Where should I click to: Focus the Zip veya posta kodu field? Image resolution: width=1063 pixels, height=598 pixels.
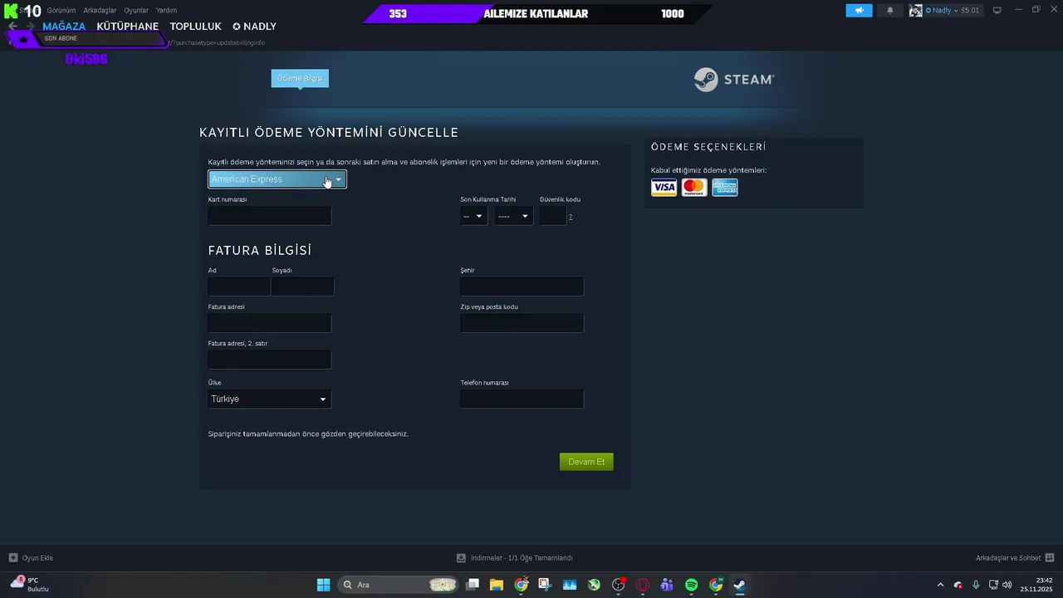(x=522, y=324)
